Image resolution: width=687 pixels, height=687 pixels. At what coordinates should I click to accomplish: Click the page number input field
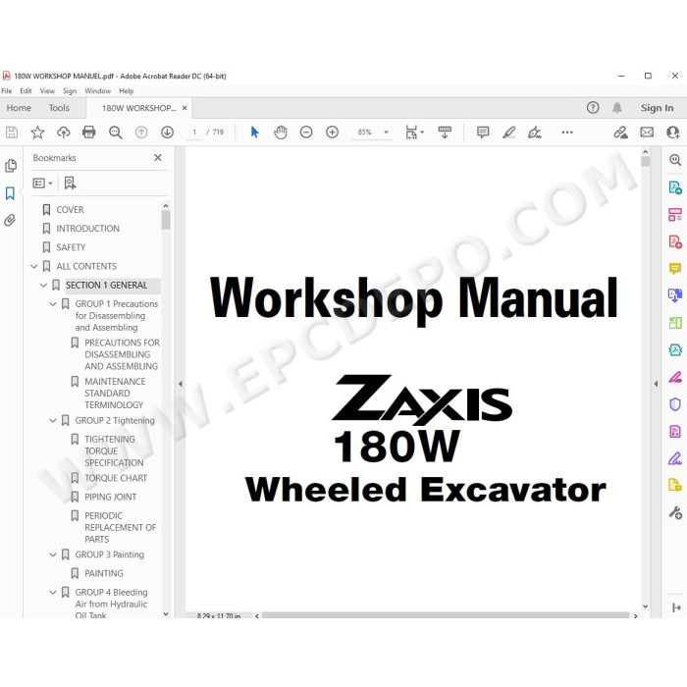click(x=194, y=132)
